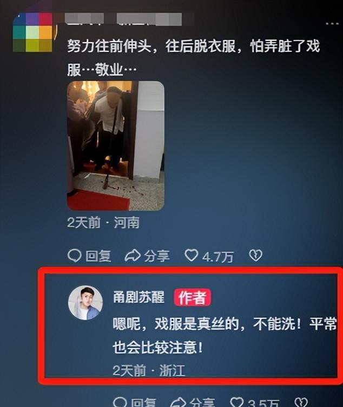The image size is (343, 407).
Task: Open 甬剧苏醒's profile avatar
Action: pos(85,303)
